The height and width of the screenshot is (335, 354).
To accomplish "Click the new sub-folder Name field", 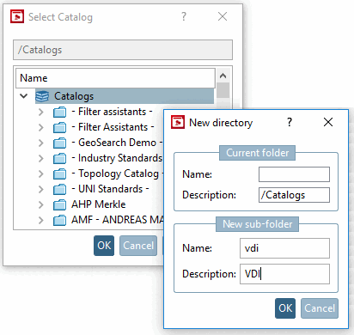I will click(284, 248).
